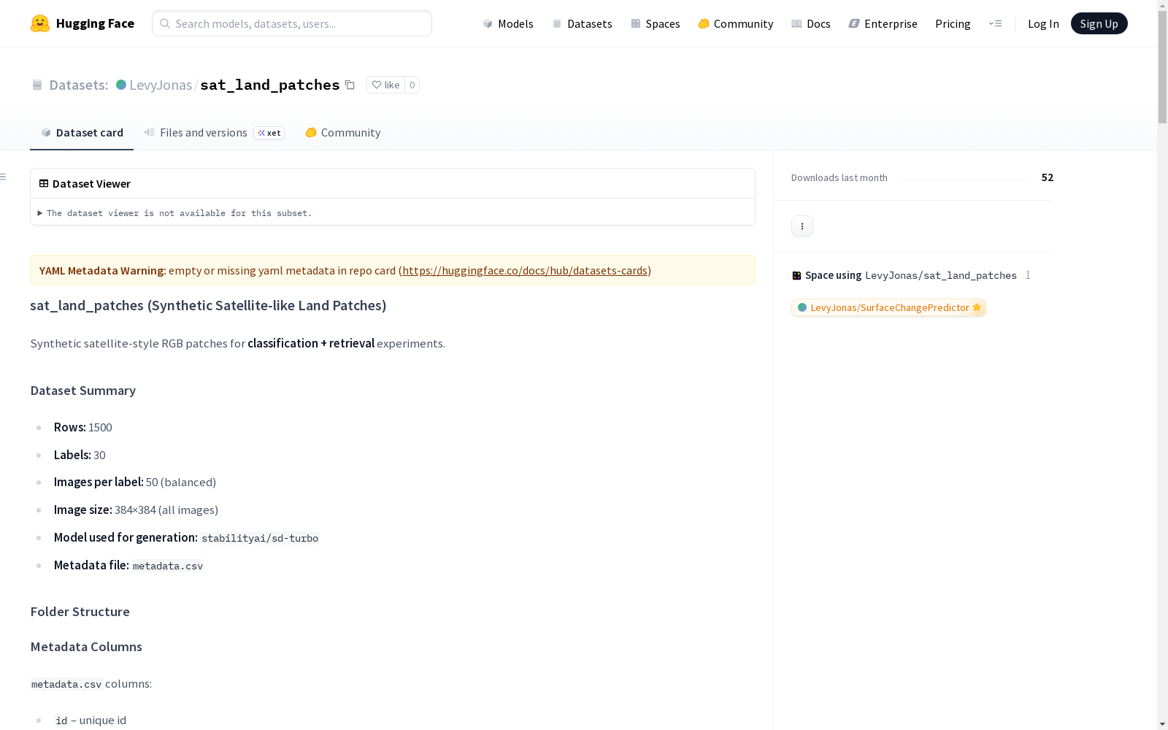Click the 'Images per label: 50 (balanced)' item

click(135, 482)
